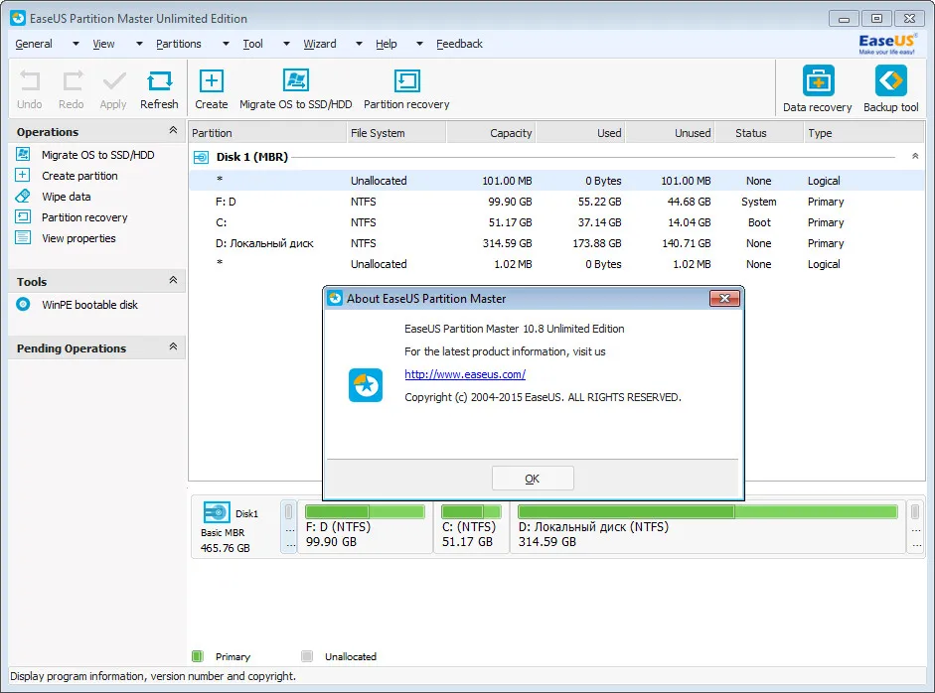Select left unallocated block in disk map
Screen dimensions: 935x693
(288, 528)
